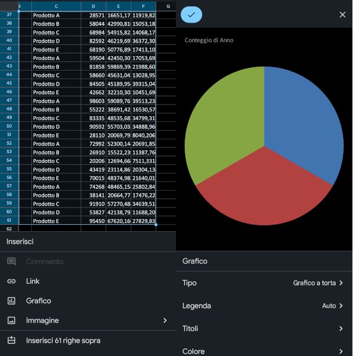Select column G header
Image resolution: width=353 pixels, height=356 pixels.
pyautogui.click(x=168, y=6)
